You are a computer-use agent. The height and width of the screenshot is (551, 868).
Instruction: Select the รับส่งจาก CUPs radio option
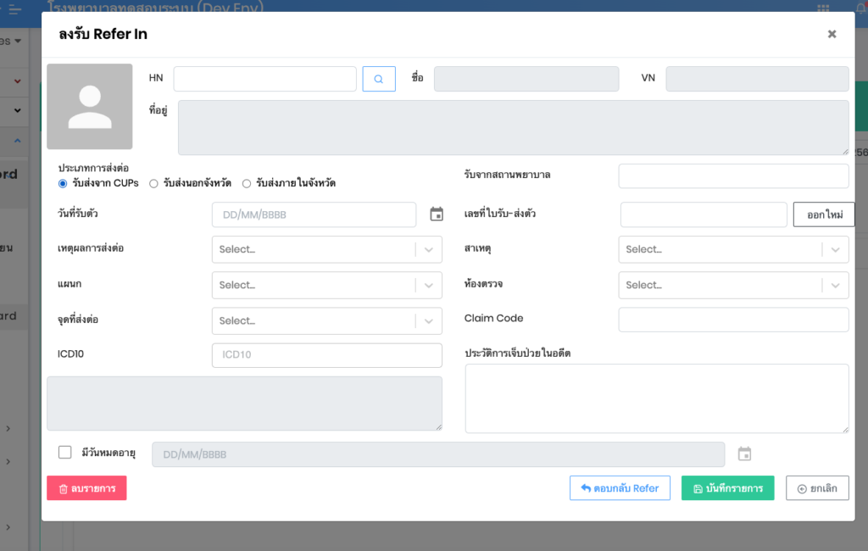[x=63, y=183]
